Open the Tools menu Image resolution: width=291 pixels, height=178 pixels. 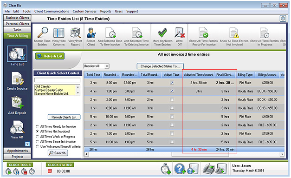[26, 11]
